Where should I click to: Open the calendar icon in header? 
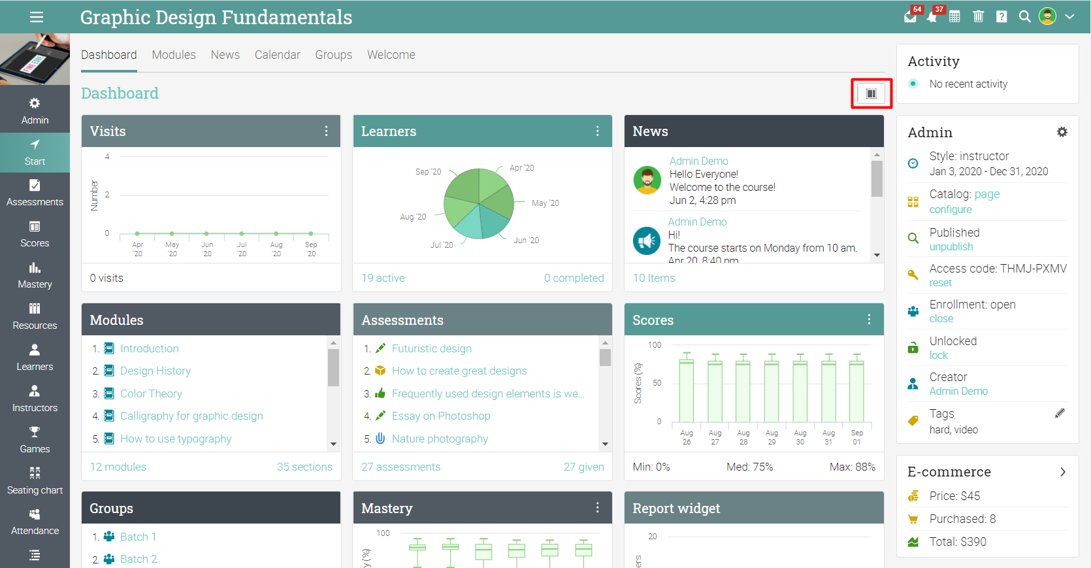pyautogui.click(x=954, y=17)
